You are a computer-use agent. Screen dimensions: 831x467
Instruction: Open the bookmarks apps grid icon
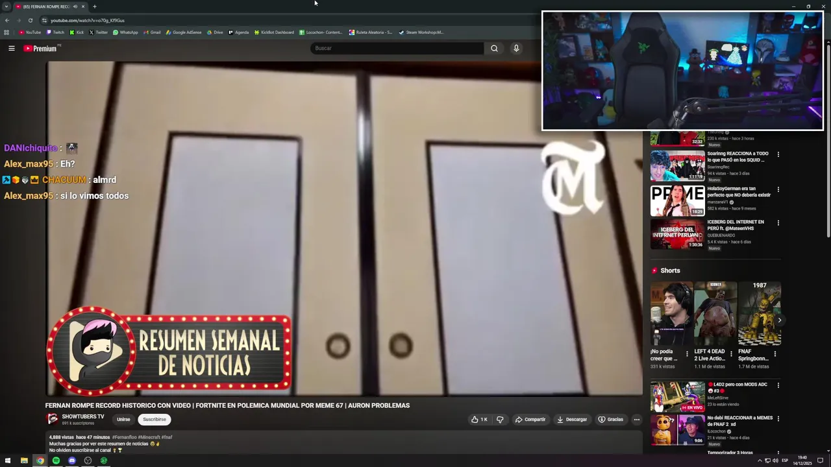tap(6, 32)
